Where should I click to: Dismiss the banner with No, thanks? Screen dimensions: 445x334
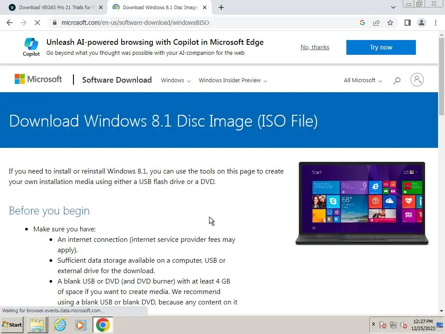coord(315,47)
